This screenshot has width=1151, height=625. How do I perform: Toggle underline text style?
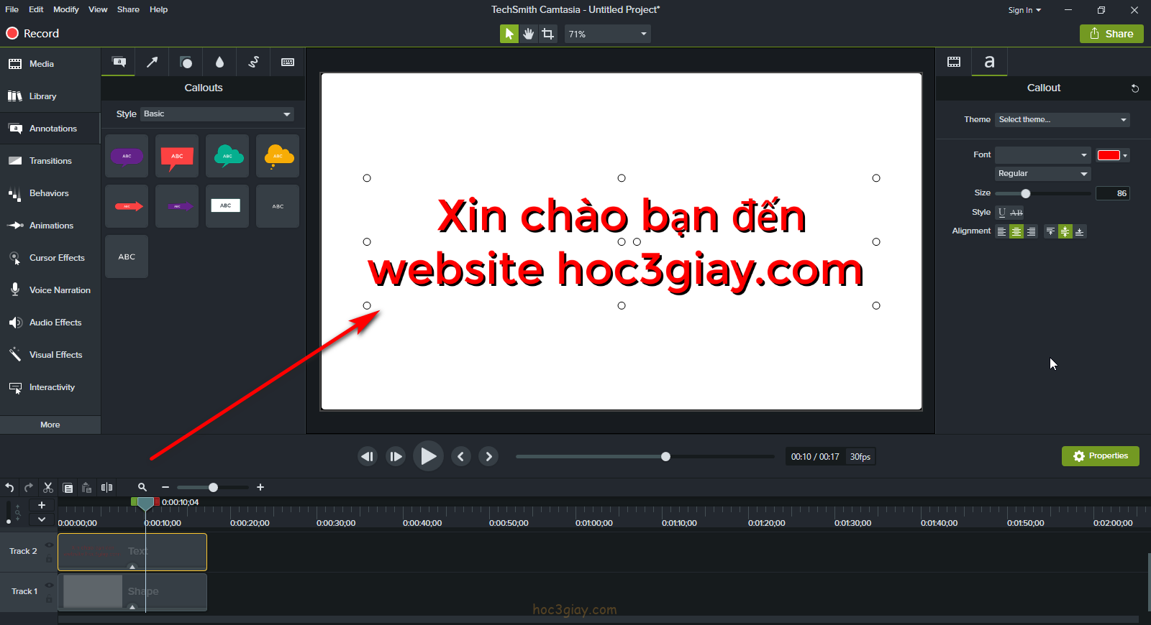(x=1002, y=213)
